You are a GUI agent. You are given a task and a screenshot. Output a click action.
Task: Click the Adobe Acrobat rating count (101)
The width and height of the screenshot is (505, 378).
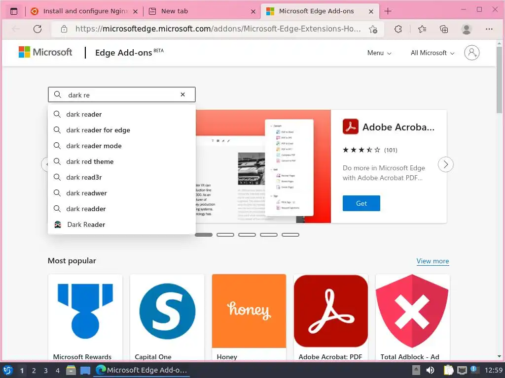[391, 150]
